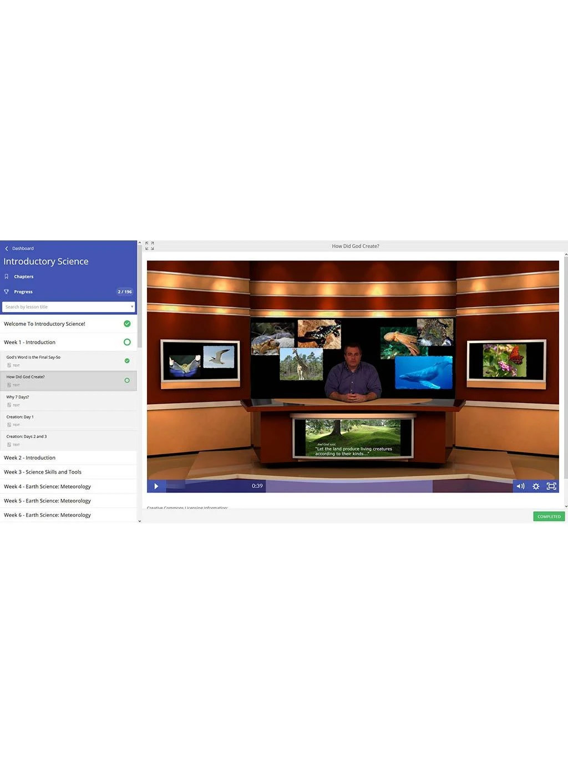
Task: Click the 'Introductory Science' course title
Action: click(46, 262)
